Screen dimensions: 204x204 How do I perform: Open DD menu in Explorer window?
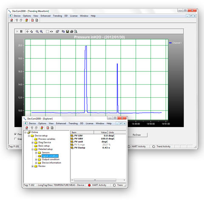[82, 123]
